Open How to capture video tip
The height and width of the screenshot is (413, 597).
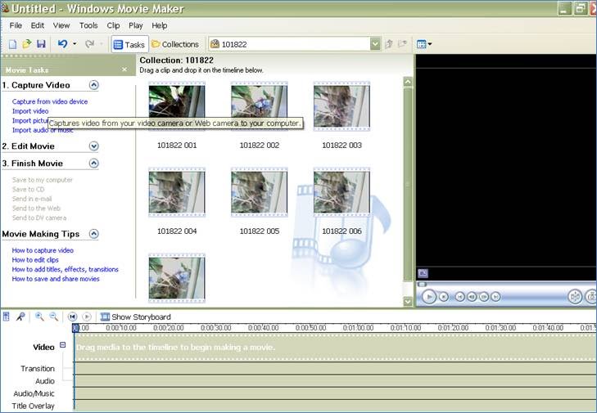tap(43, 250)
